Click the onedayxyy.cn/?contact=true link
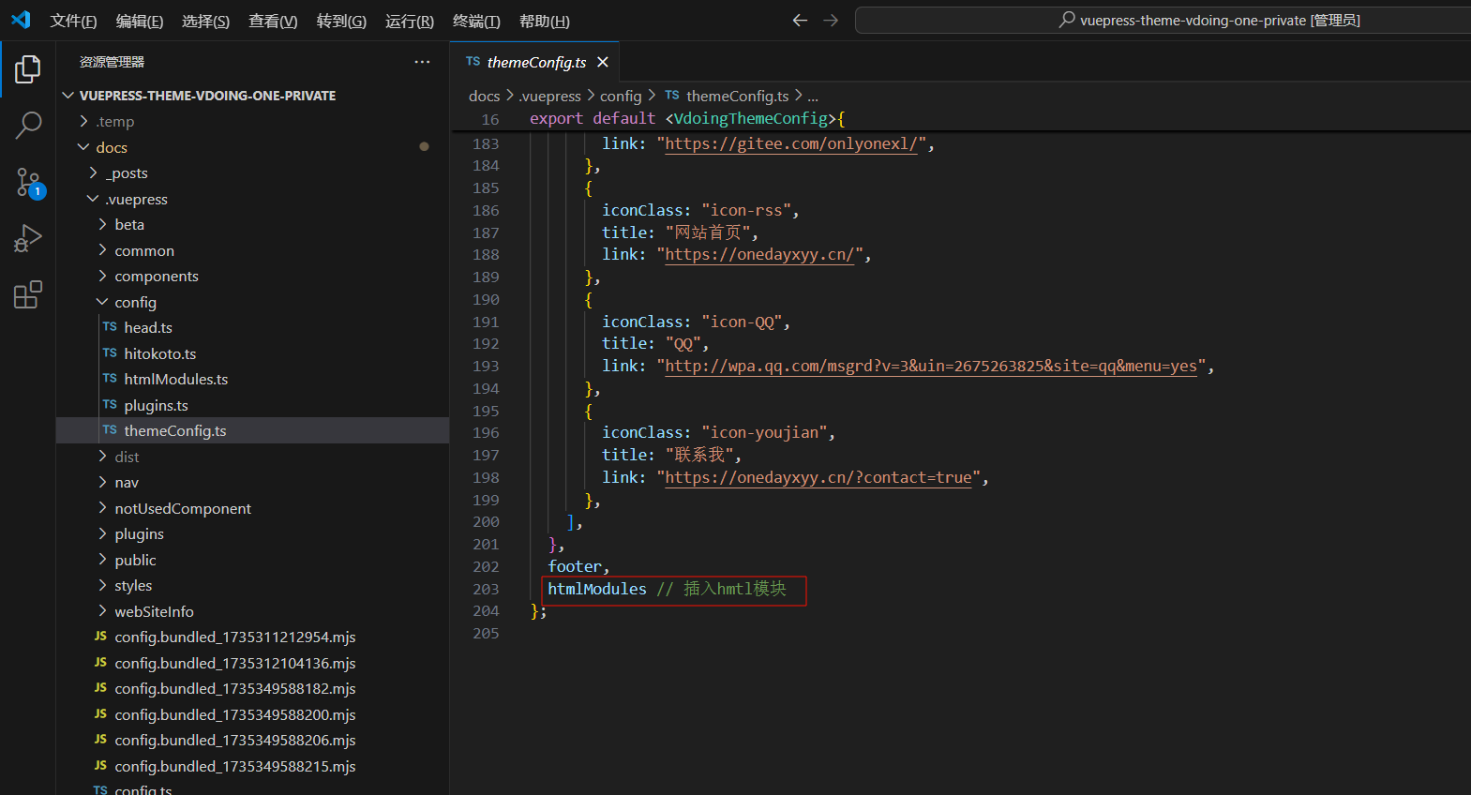This screenshot has height=795, width=1471. point(818,477)
